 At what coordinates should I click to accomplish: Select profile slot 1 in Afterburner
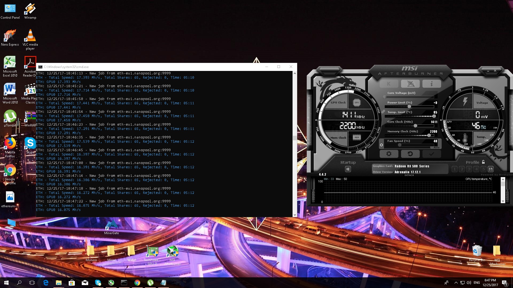pos(454,169)
